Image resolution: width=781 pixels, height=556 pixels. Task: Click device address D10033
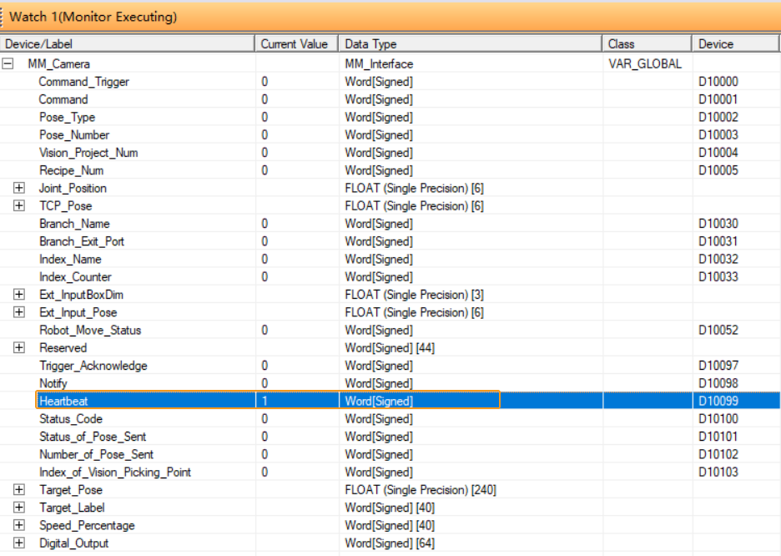click(x=718, y=277)
